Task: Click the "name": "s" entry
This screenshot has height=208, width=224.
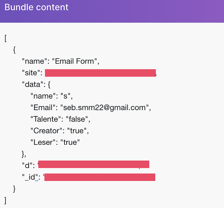Action: tap(52, 96)
